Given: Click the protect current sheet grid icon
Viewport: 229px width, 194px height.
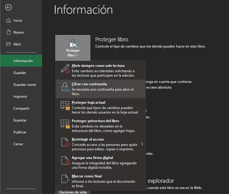Looking at the screenshot, I should click(x=65, y=105).
